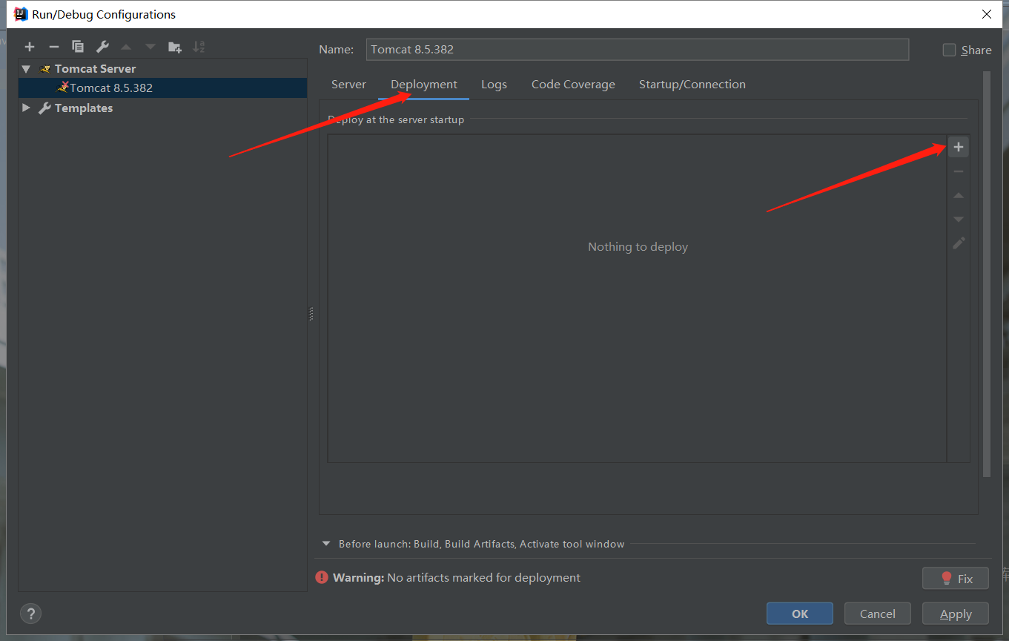1009x641 pixels.
Task: Click the wrench icon beside Templates
Action: click(x=44, y=108)
